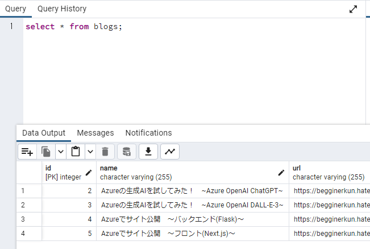Select row 1 by its row header

click(x=23, y=191)
